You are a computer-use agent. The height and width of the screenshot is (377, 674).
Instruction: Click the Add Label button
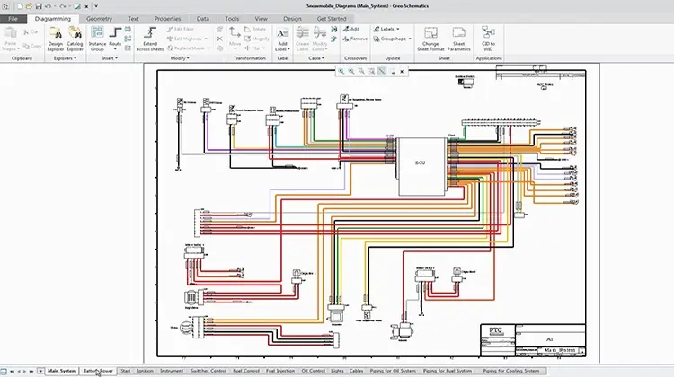coord(282,39)
